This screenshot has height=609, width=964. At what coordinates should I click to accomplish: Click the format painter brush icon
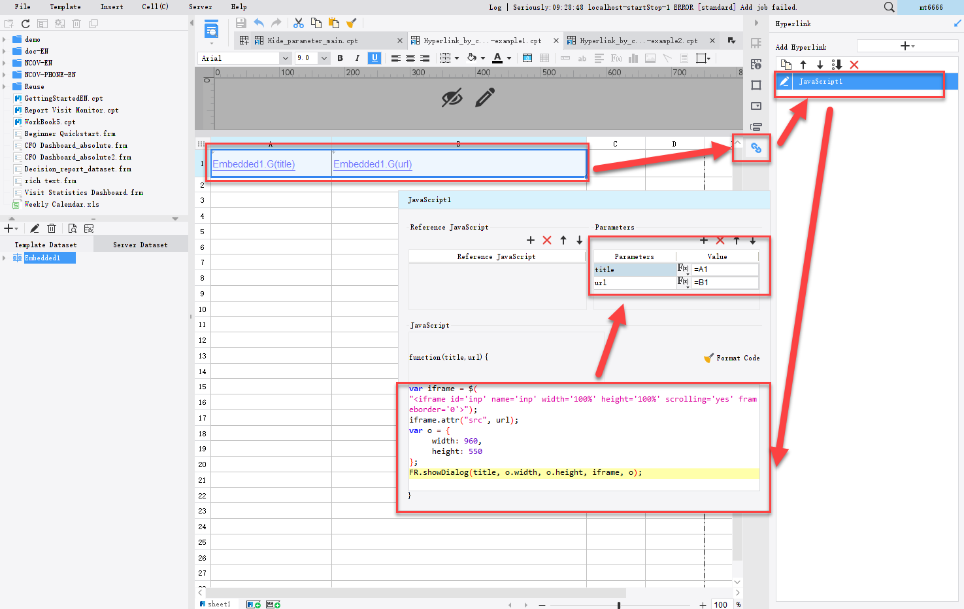click(352, 23)
